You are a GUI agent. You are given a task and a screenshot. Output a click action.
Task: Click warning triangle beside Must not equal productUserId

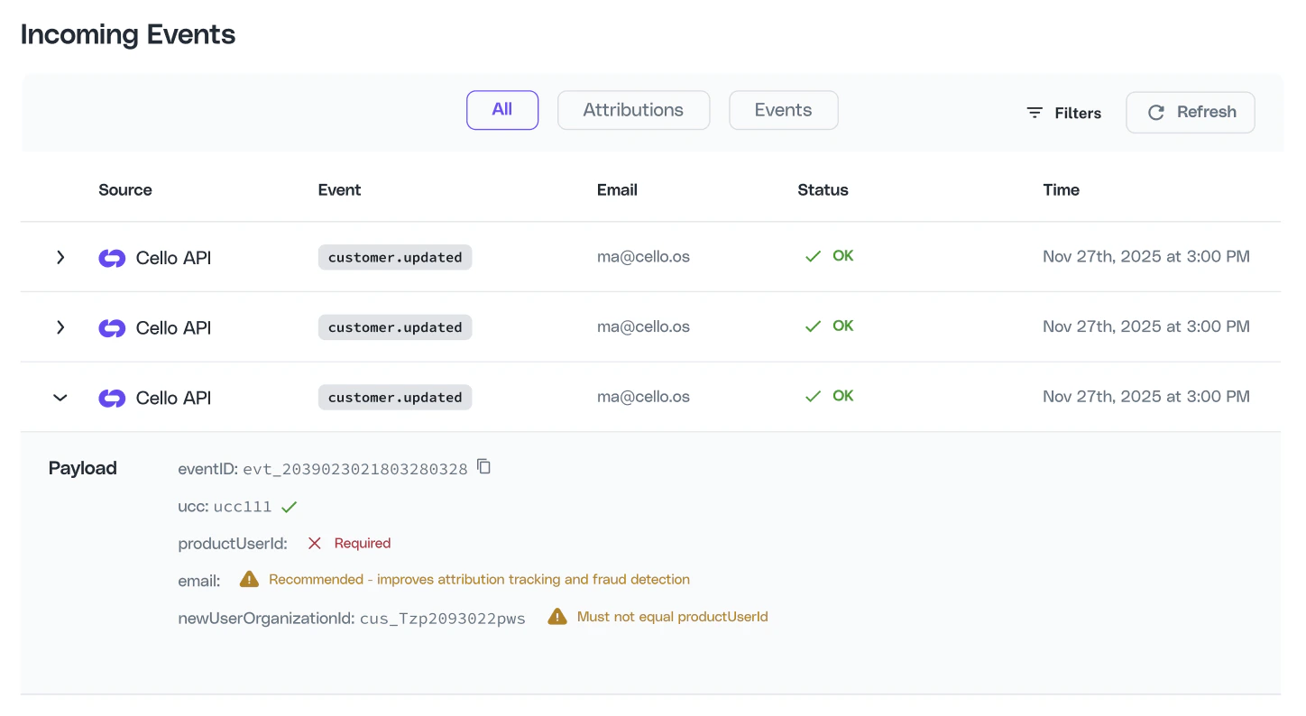[557, 617]
